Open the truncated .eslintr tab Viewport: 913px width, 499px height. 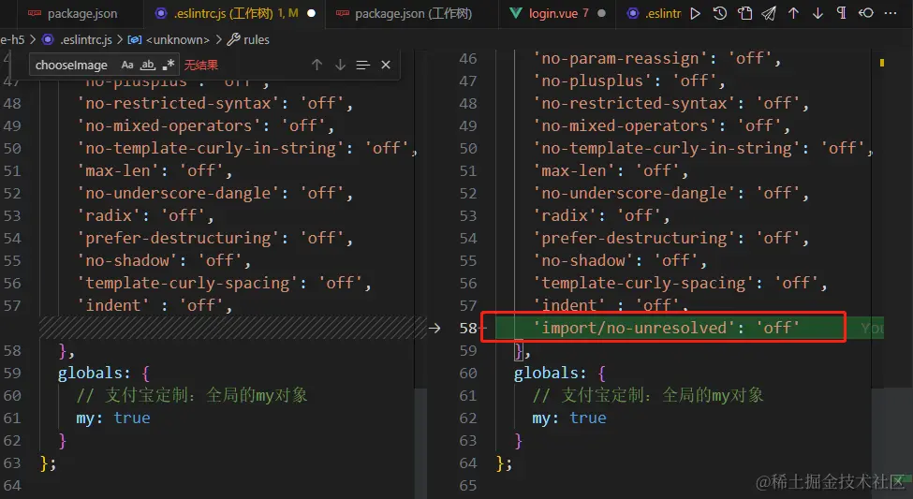coord(653,13)
